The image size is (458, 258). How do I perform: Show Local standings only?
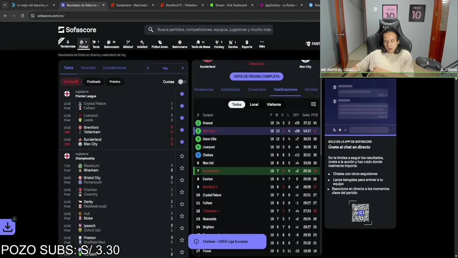pyautogui.click(x=254, y=105)
